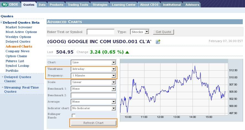Screen dimensions: 245x130
Task: Open the Portfolio sidebar link
Action: (12, 71)
